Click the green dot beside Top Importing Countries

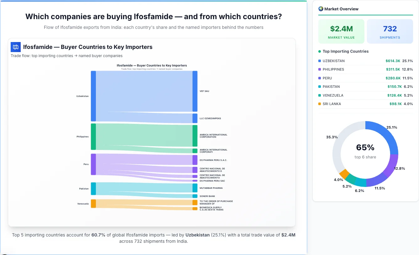click(x=320, y=51)
